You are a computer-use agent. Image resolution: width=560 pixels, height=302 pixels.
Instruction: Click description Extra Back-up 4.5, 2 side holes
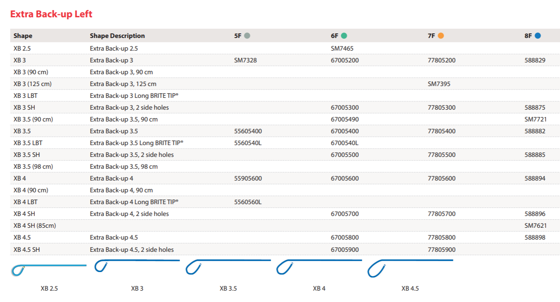click(132, 250)
